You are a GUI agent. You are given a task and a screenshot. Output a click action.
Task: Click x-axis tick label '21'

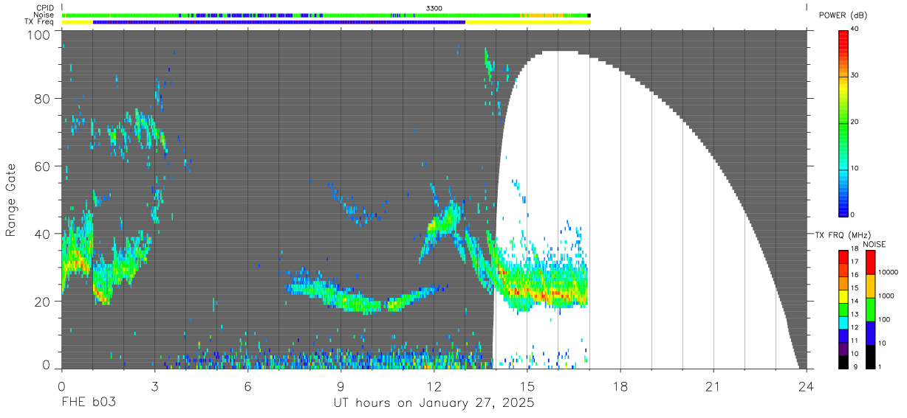pyautogui.click(x=713, y=386)
